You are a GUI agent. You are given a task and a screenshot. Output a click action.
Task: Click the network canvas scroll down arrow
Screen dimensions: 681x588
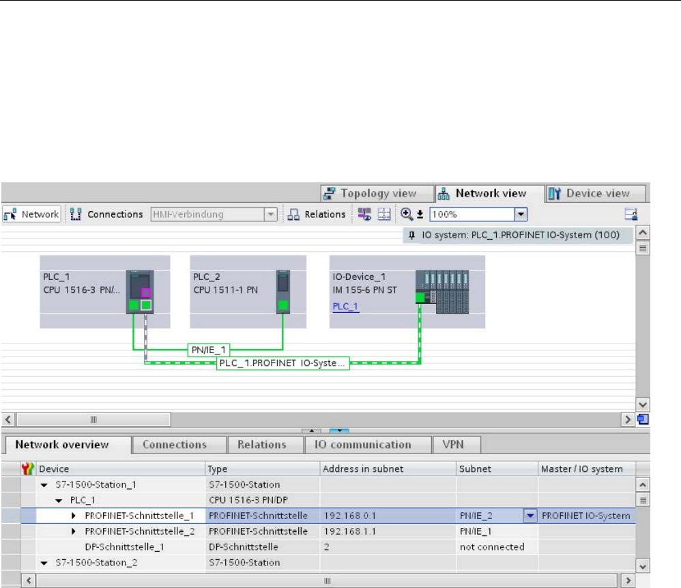click(643, 404)
